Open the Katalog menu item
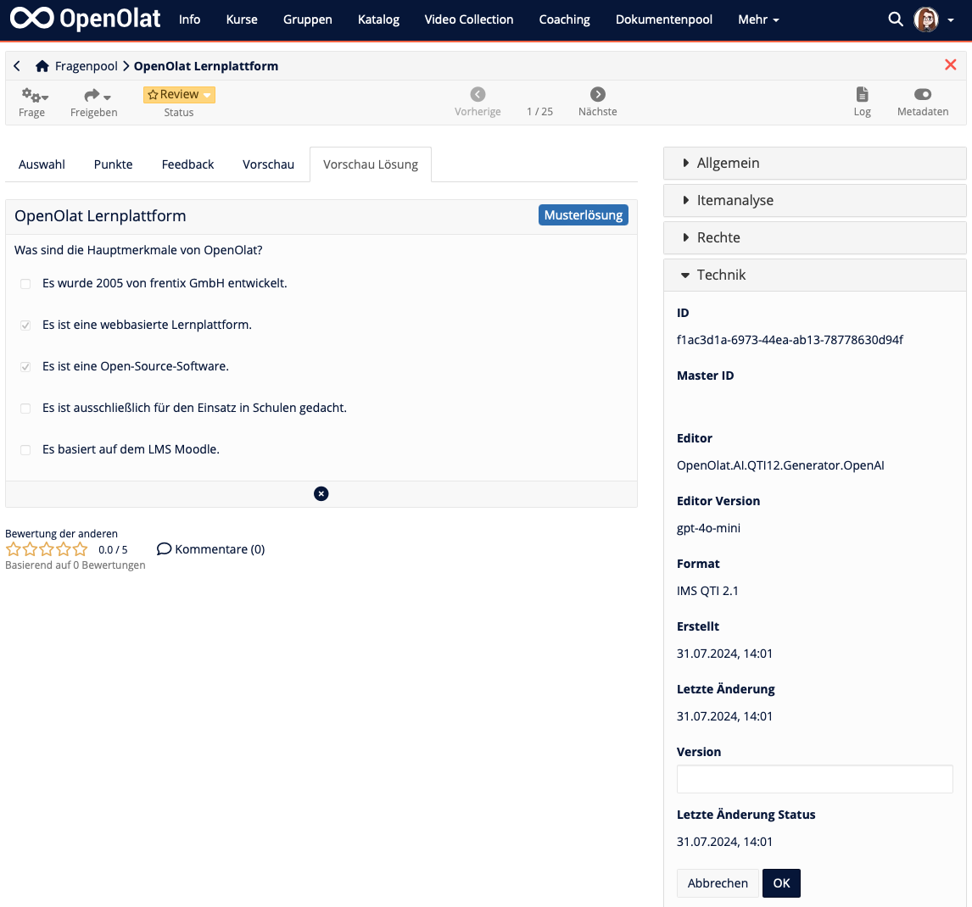The width and height of the screenshot is (972, 907). [x=378, y=19]
